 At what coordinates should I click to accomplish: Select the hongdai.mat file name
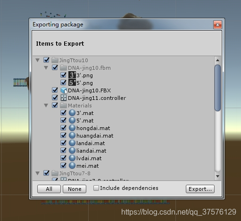coord(93,128)
